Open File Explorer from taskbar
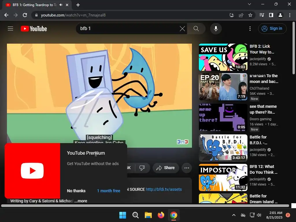Screen dimensions: 296x222 148,215
